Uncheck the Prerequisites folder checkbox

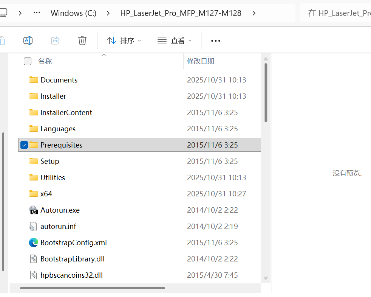click(24, 145)
